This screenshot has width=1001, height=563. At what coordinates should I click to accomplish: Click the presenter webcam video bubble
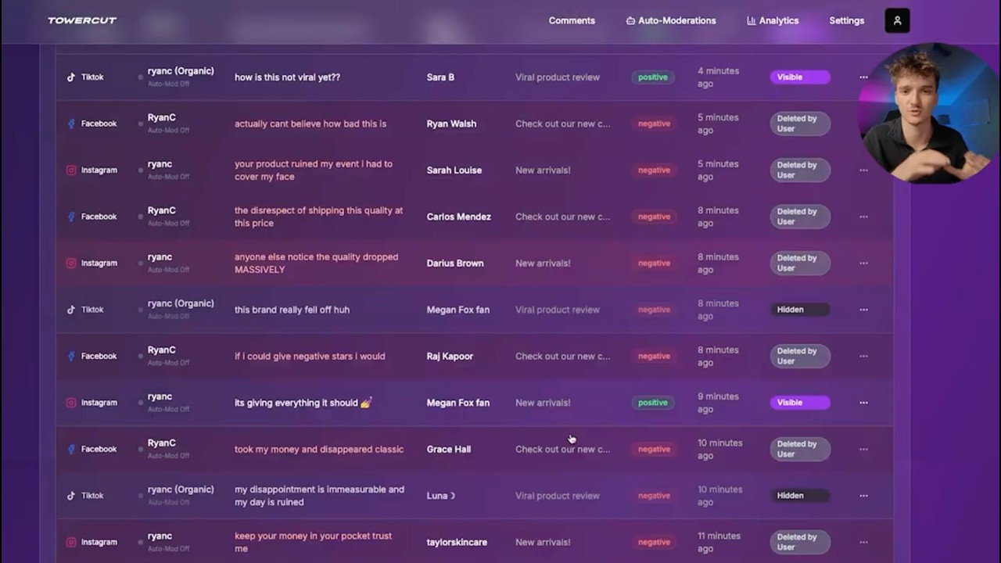[929, 113]
